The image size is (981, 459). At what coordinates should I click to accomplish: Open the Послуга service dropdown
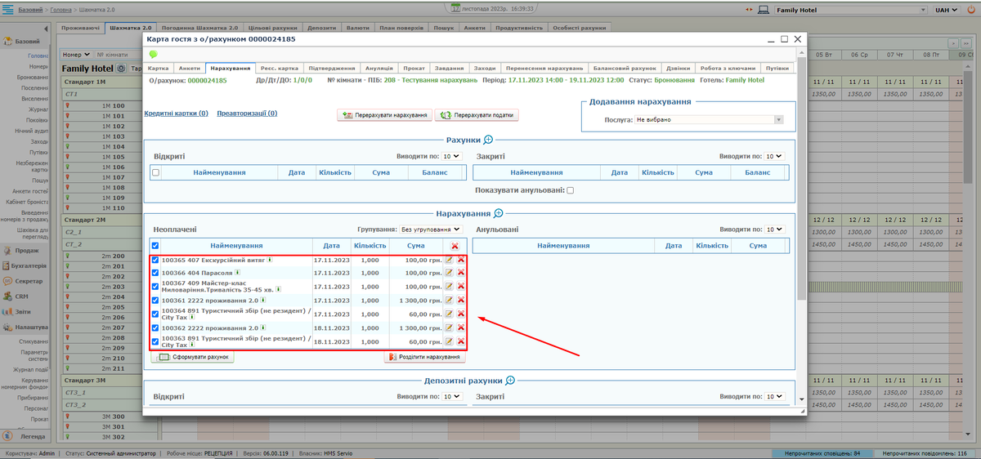[x=709, y=120]
